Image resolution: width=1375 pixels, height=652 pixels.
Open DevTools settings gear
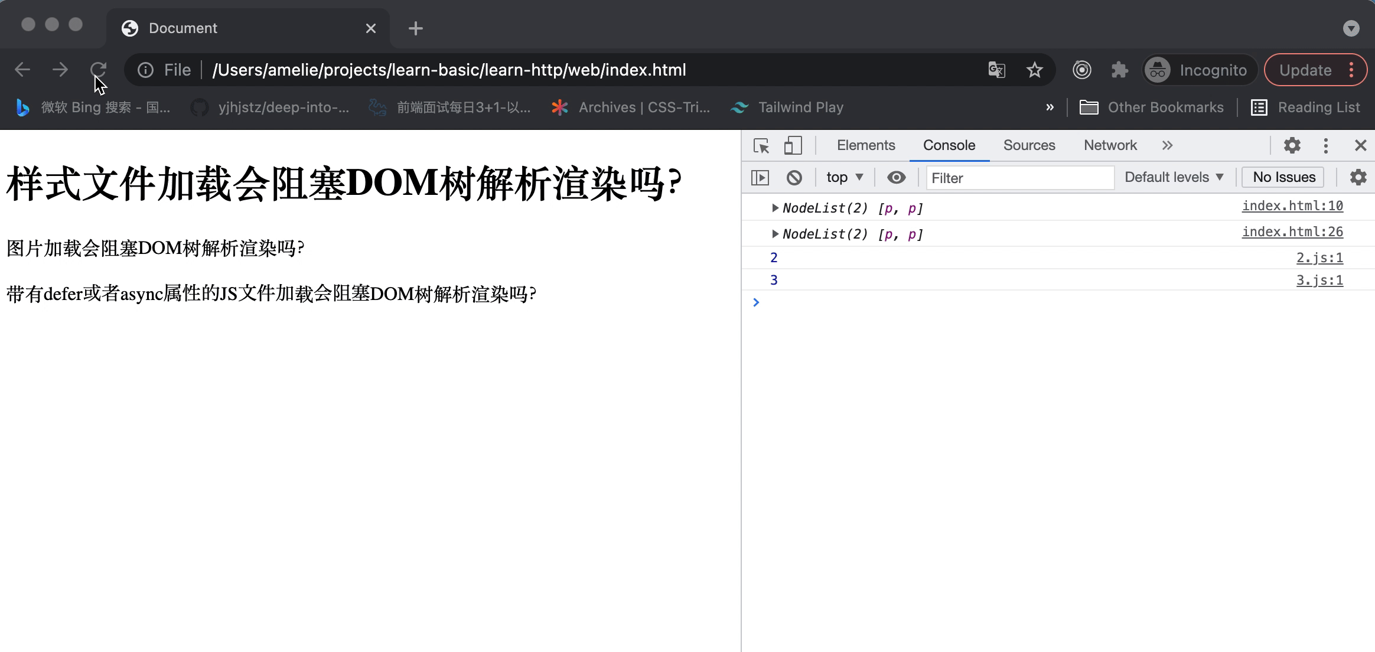point(1292,145)
